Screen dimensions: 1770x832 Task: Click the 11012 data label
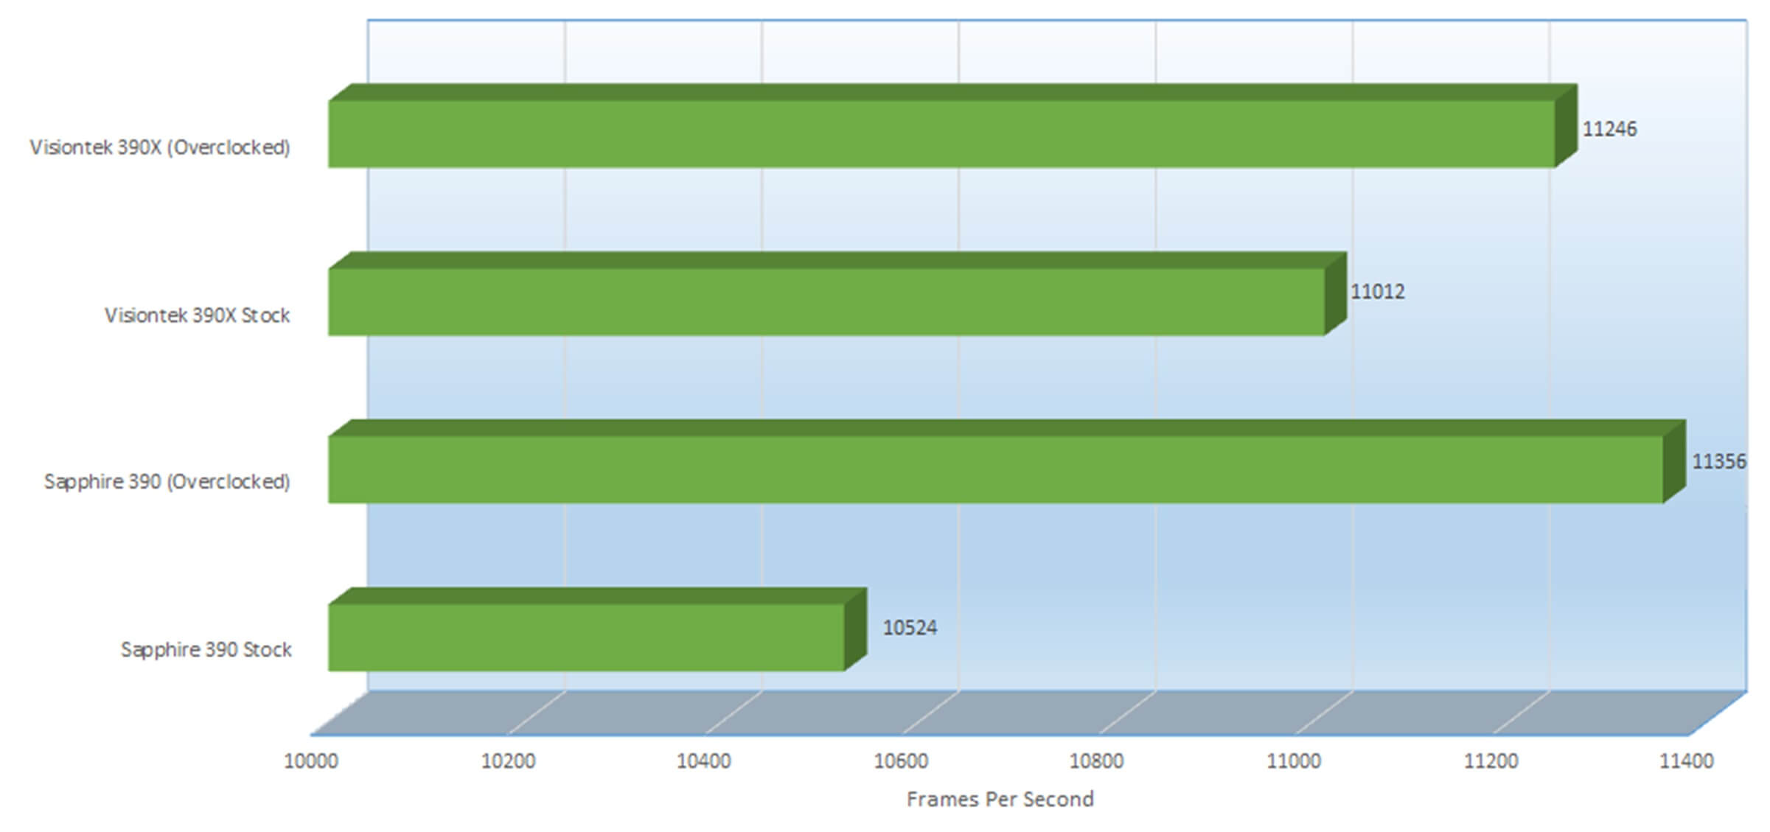pos(1377,292)
